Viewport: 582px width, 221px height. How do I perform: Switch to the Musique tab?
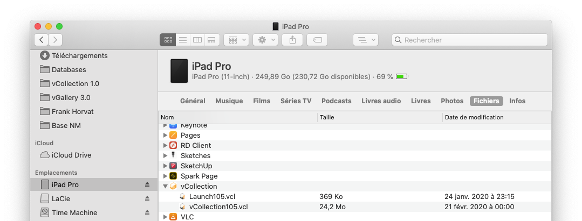229,101
